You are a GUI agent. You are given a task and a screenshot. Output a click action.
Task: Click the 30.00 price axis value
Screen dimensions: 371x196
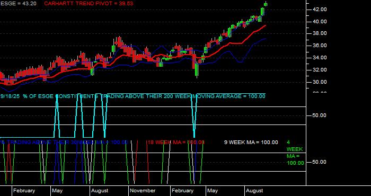[x=320, y=82]
